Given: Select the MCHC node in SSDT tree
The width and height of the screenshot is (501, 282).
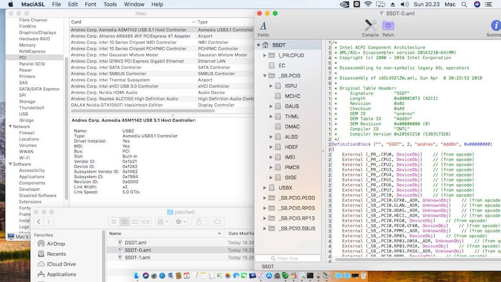Looking at the screenshot, I should [x=292, y=96].
